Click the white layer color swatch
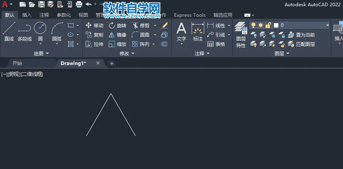Screen dimensions: 343x169 click(x=276, y=25)
